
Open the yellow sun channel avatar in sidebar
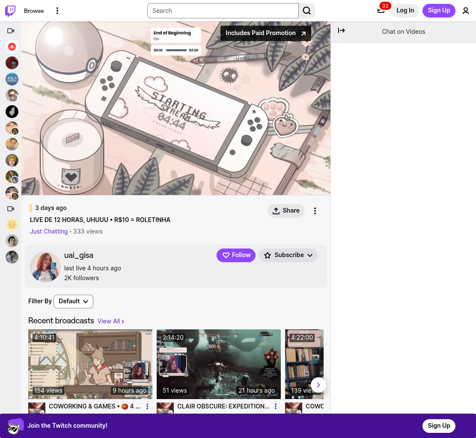tap(12, 225)
